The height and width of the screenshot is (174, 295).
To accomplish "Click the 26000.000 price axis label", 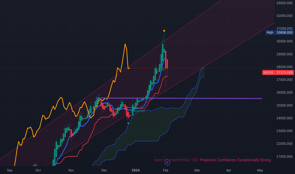I will [x=285, y=93].
